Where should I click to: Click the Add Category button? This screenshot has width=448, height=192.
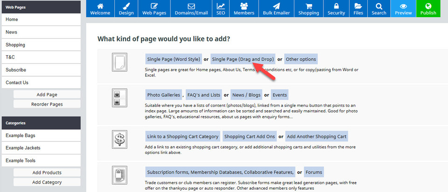click(47, 182)
